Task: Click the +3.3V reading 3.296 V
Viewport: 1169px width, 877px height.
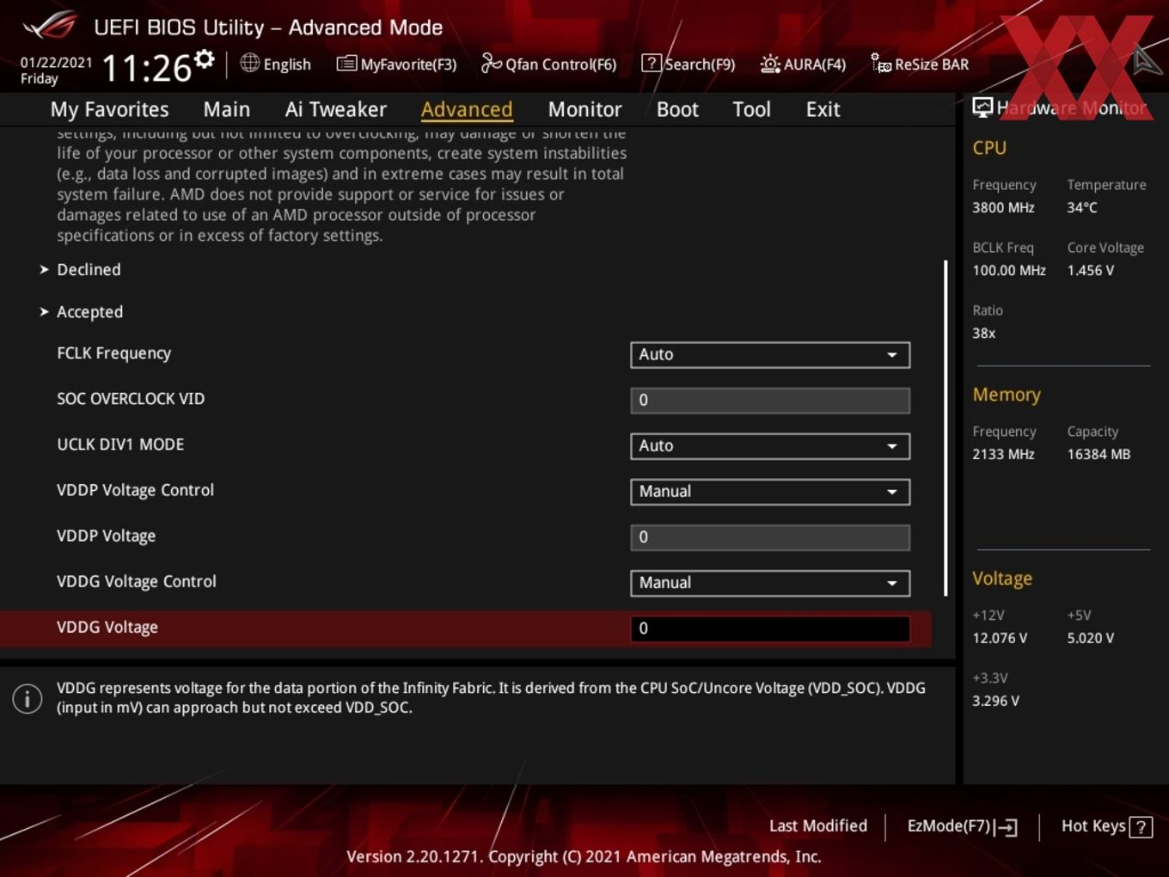Action: click(x=995, y=701)
